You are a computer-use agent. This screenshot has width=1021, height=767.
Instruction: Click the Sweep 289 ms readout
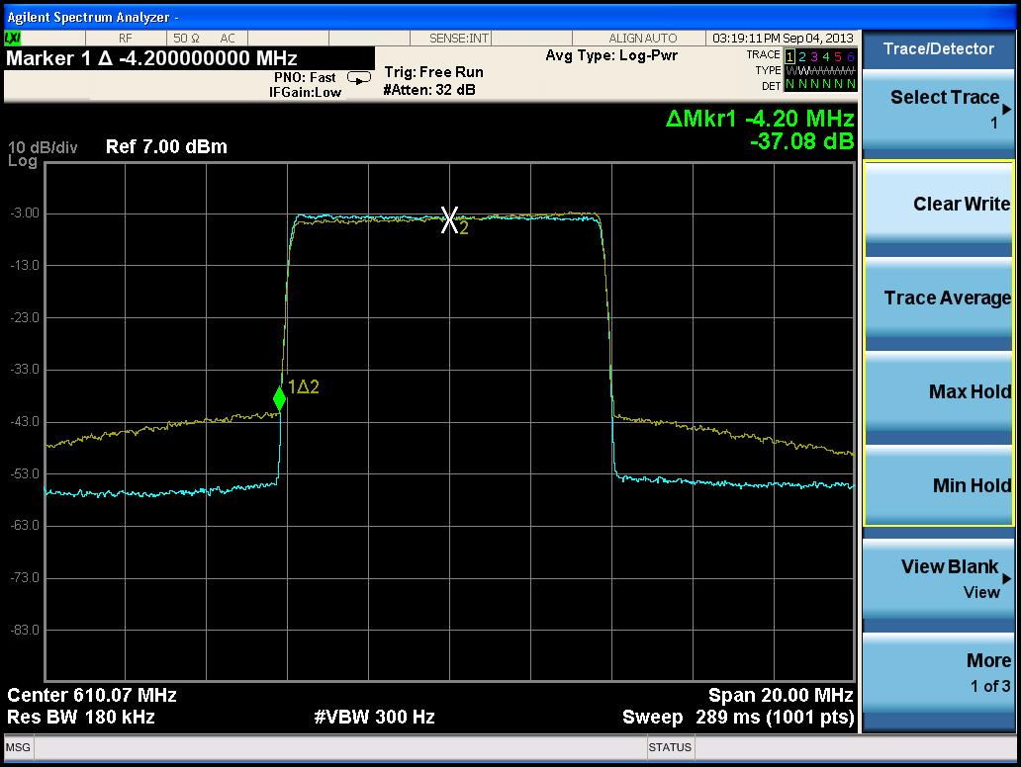738,717
